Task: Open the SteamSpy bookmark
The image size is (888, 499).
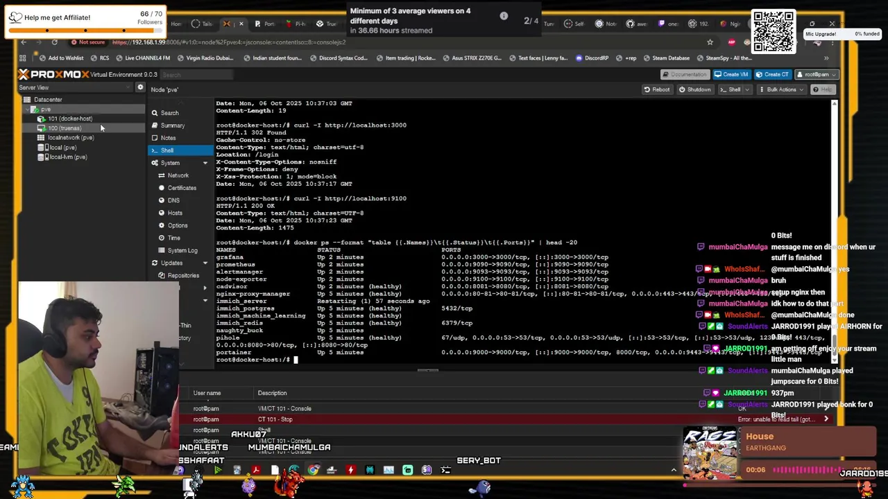Action: pyautogui.click(x=724, y=58)
